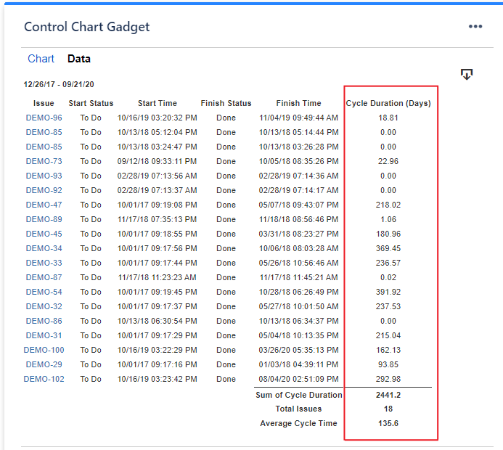Click the Finish Status column header

pyautogui.click(x=226, y=103)
